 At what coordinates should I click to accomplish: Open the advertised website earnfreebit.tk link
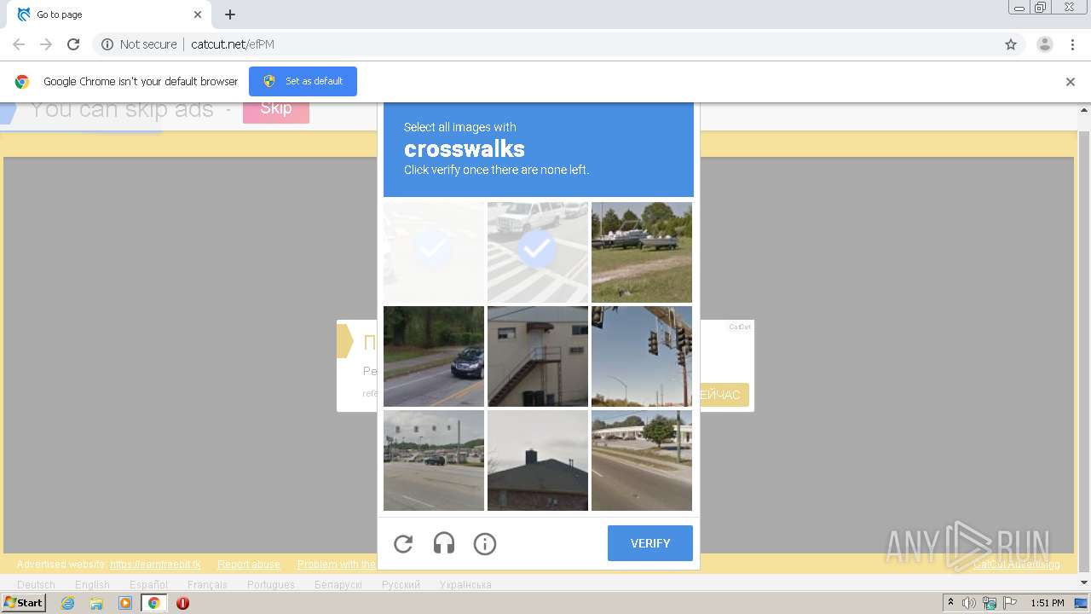click(x=155, y=565)
